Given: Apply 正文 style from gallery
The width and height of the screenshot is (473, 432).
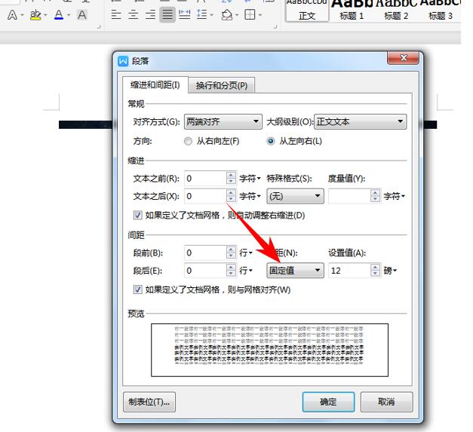Looking at the screenshot, I should (x=307, y=11).
